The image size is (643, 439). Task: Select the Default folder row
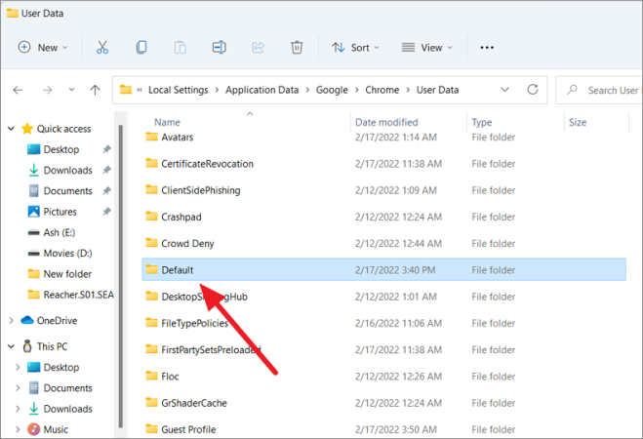pos(383,269)
